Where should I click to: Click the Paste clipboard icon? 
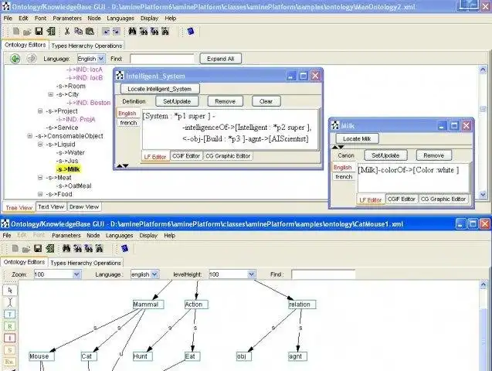[90, 31]
